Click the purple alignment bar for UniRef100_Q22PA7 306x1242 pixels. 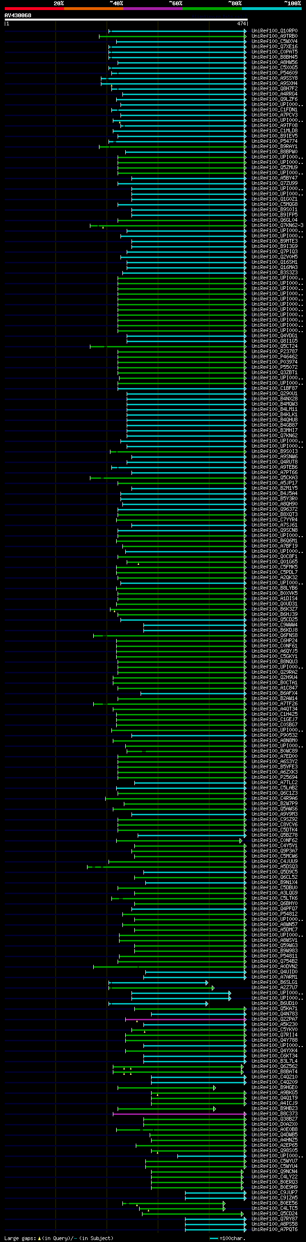(x=186, y=1020)
